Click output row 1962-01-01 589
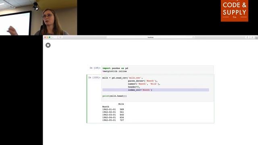The height and width of the screenshot is (145, 258). [x=113, y=110]
